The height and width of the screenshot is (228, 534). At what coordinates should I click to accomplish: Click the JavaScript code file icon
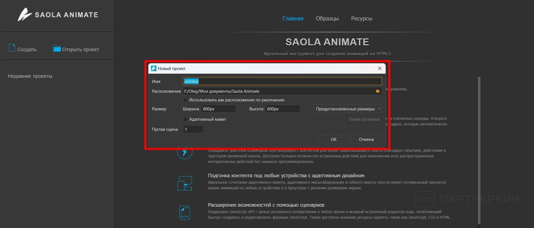(x=185, y=213)
